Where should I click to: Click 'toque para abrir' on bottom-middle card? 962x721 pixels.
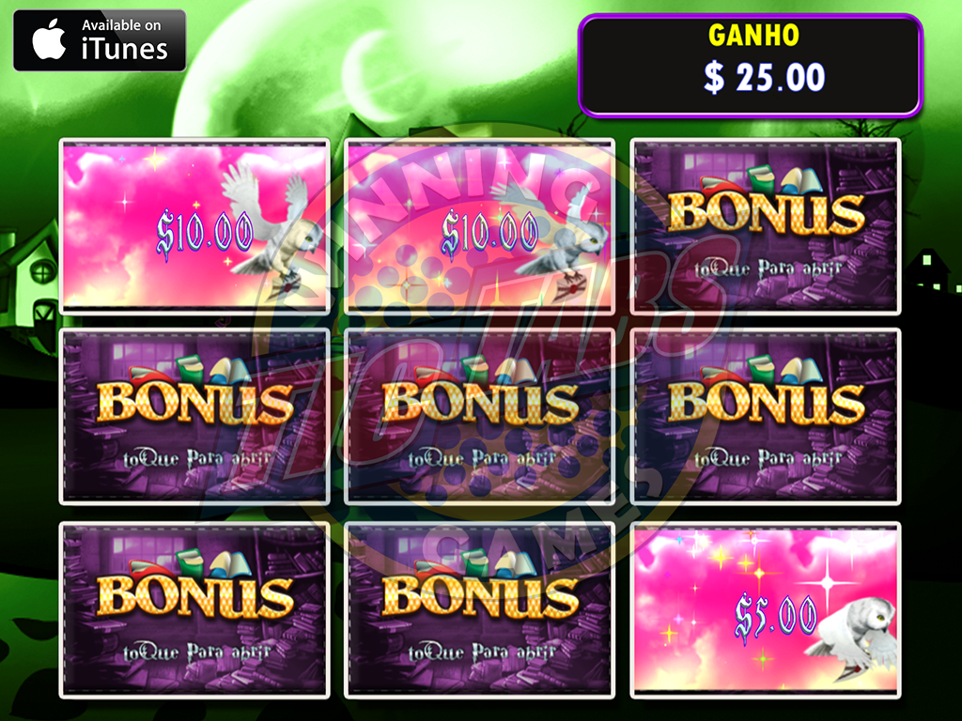(x=482, y=652)
